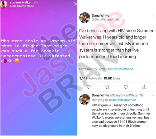Image resolution: width=156 pixels, height=139 pixels.
Task: Click the Twitter for iPhone link
Action: [x=120, y=69]
